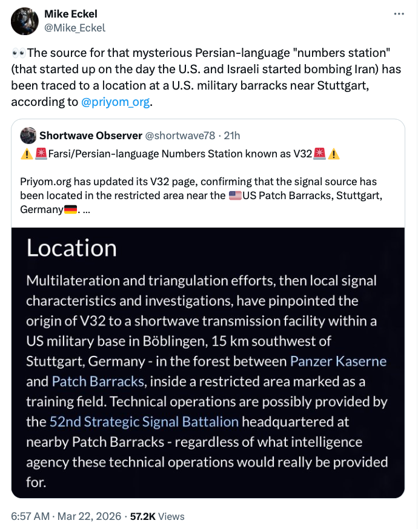Click the first warning emoji before 'Farsi/Persian-language'

click(27, 154)
